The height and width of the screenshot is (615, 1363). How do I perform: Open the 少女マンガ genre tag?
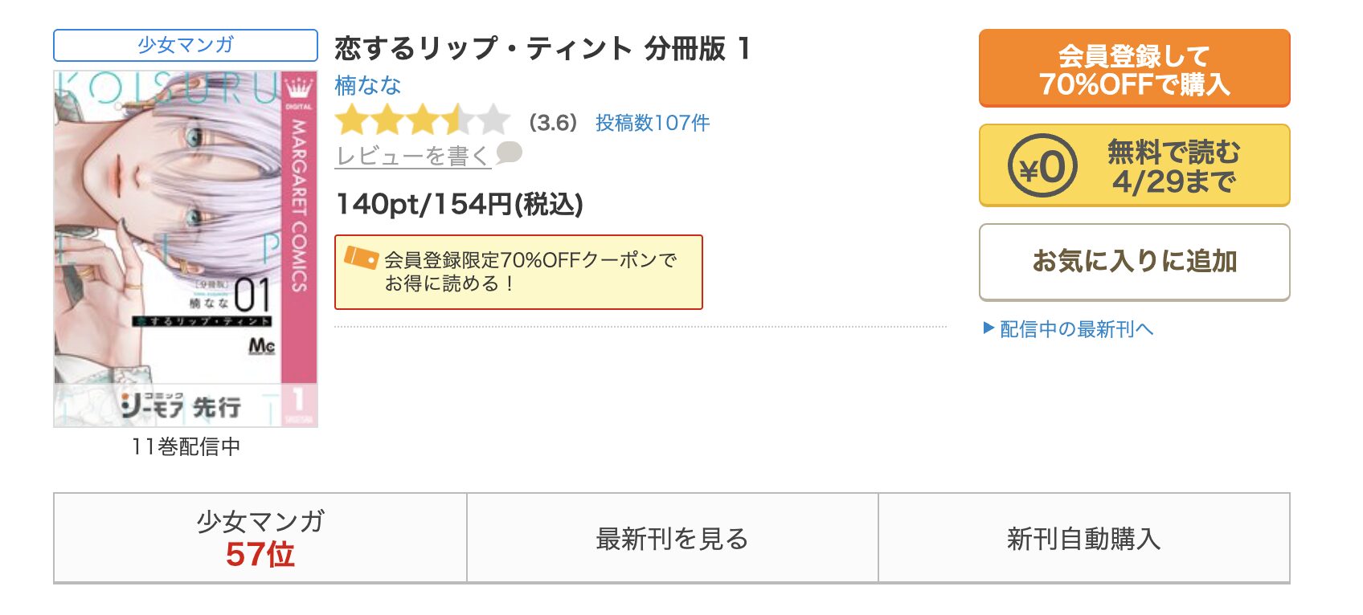click(x=186, y=45)
